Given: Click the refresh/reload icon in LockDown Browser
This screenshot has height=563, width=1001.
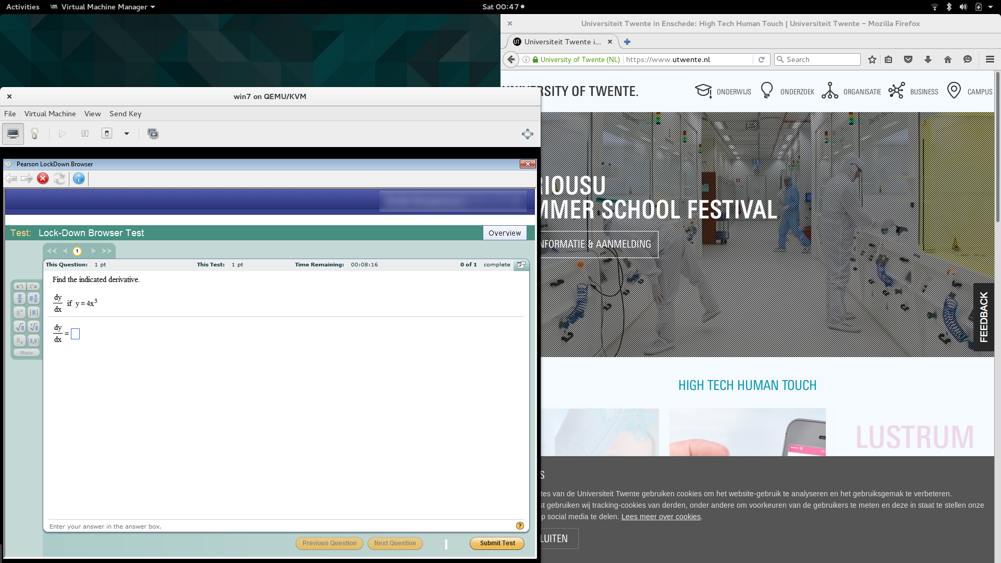Looking at the screenshot, I should (x=60, y=179).
